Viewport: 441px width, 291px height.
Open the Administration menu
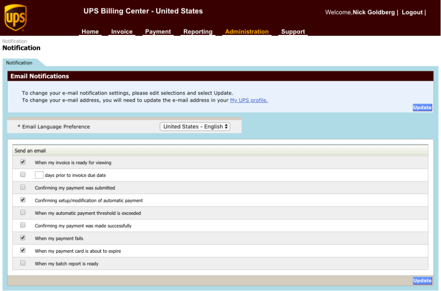tap(247, 31)
